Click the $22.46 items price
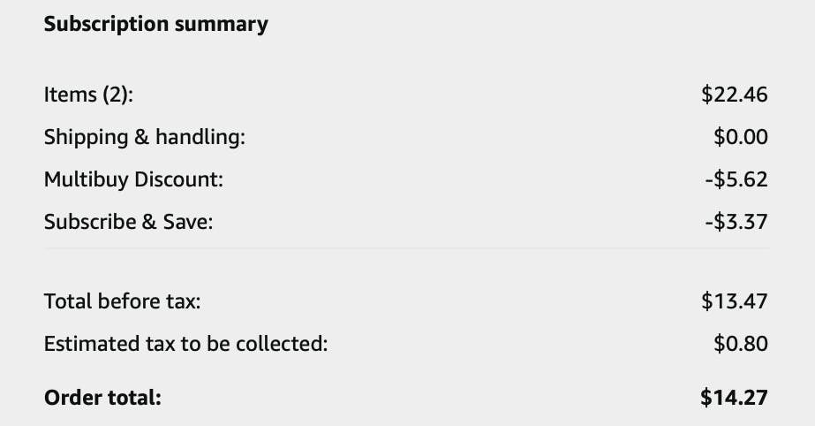Viewport: 815px width, 426px height. [x=734, y=95]
